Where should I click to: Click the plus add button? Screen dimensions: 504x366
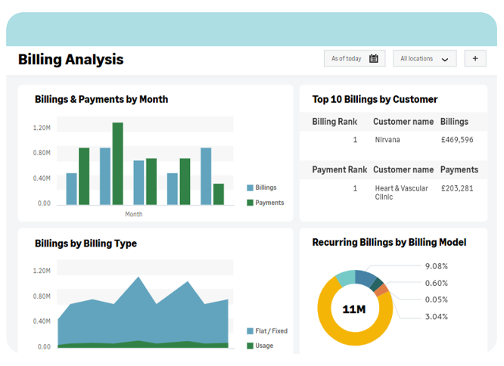[x=475, y=58]
